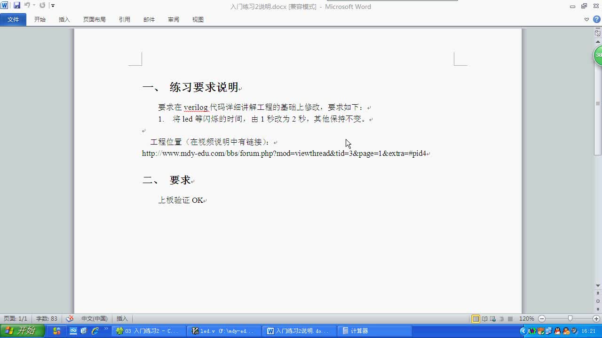This screenshot has height=338, width=602.
Task: Click the Select Browse Object circle button
Action: [x=598, y=301]
